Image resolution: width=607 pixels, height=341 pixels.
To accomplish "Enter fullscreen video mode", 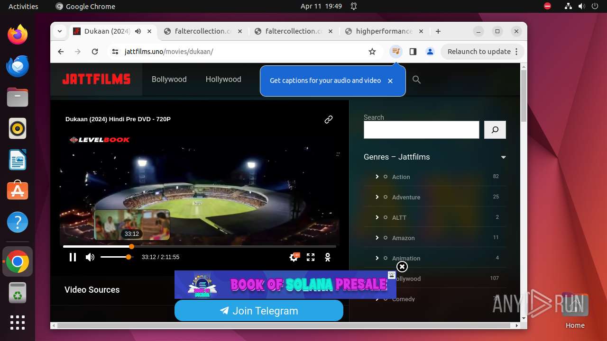I will [311, 257].
